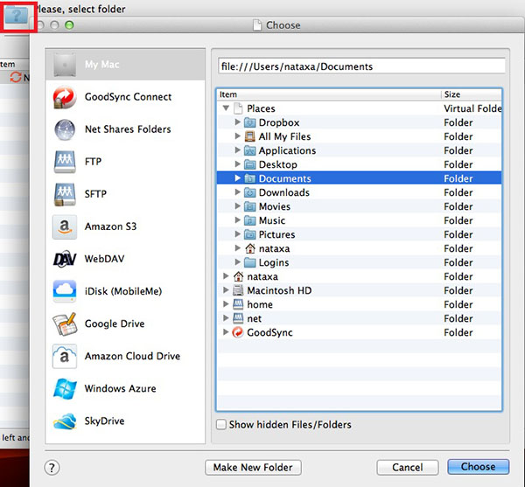Select the Pictures row text
The height and width of the screenshot is (487, 525).
tap(276, 235)
